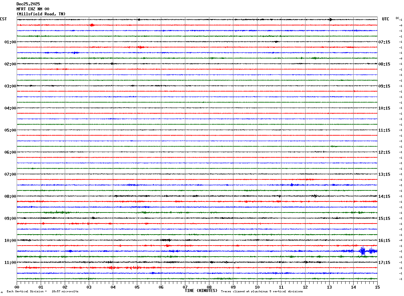Image resolution: width=404 pixels, height=296 pixels.
Task: Click minute 05 on the bottom axis
Action: [137, 287]
